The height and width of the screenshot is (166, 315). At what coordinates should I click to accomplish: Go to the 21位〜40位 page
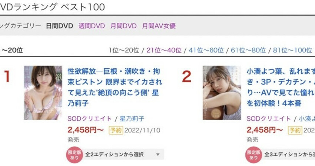tap(164, 50)
